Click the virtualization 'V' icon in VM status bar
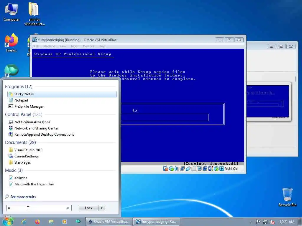Viewport: 302px width, 226px height. (x=210, y=169)
